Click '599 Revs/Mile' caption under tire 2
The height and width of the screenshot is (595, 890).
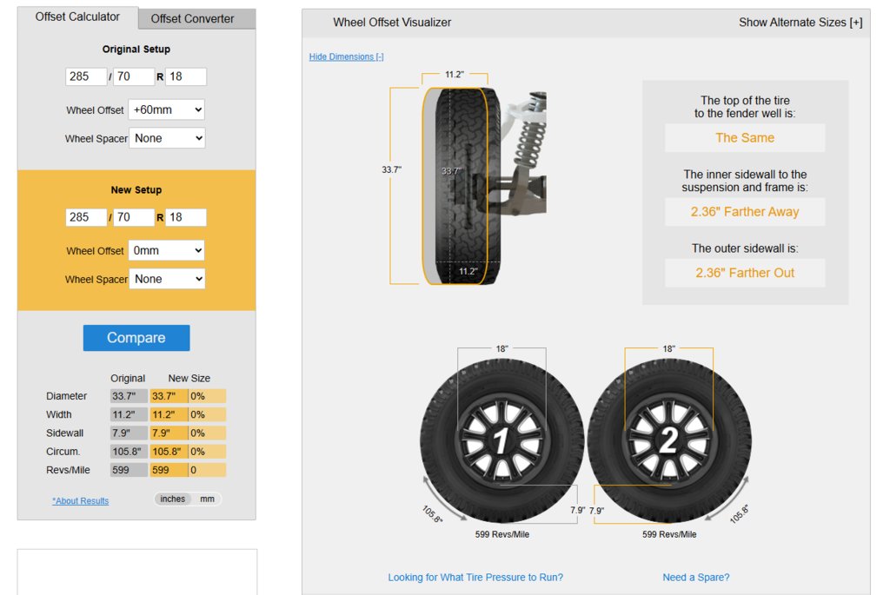click(x=670, y=534)
